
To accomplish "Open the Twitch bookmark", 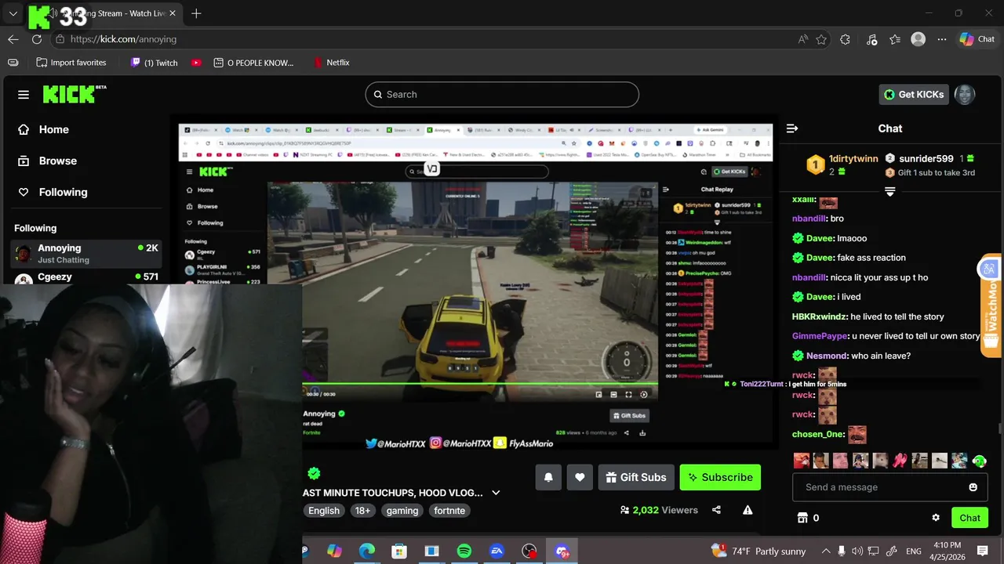I will [x=154, y=63].
